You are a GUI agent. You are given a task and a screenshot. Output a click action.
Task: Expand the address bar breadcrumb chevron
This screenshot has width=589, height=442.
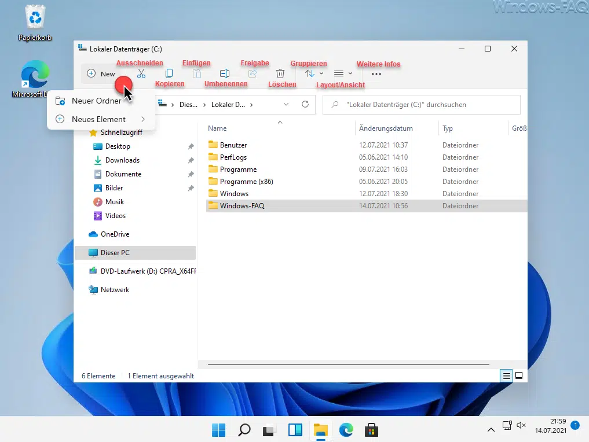tap(286, 104)
